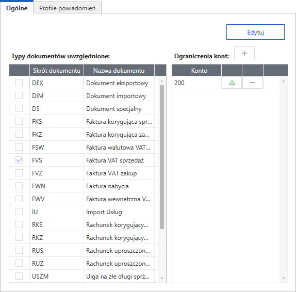Click the Nazwa dokumentu column header
The width and height of the screenshot is (296, 292).
[119, 71]
